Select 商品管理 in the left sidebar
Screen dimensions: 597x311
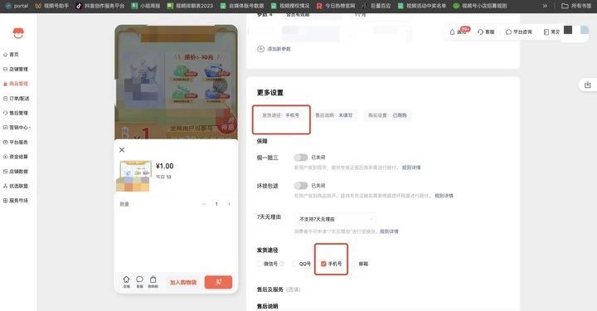16,84
